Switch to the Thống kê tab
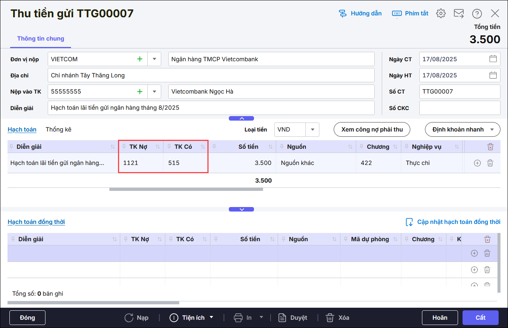This screenshot has width=508, height=328. coord(58,130)
